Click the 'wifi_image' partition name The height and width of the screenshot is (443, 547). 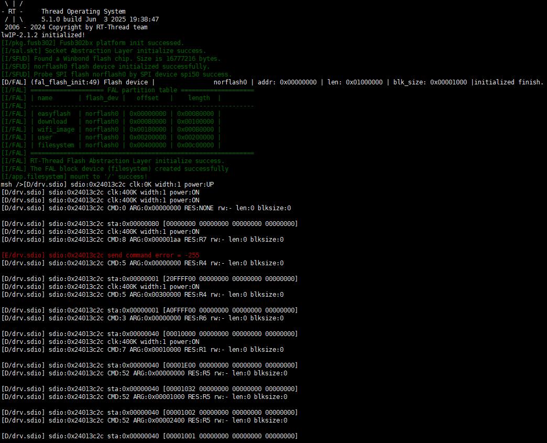pos(56,129)
